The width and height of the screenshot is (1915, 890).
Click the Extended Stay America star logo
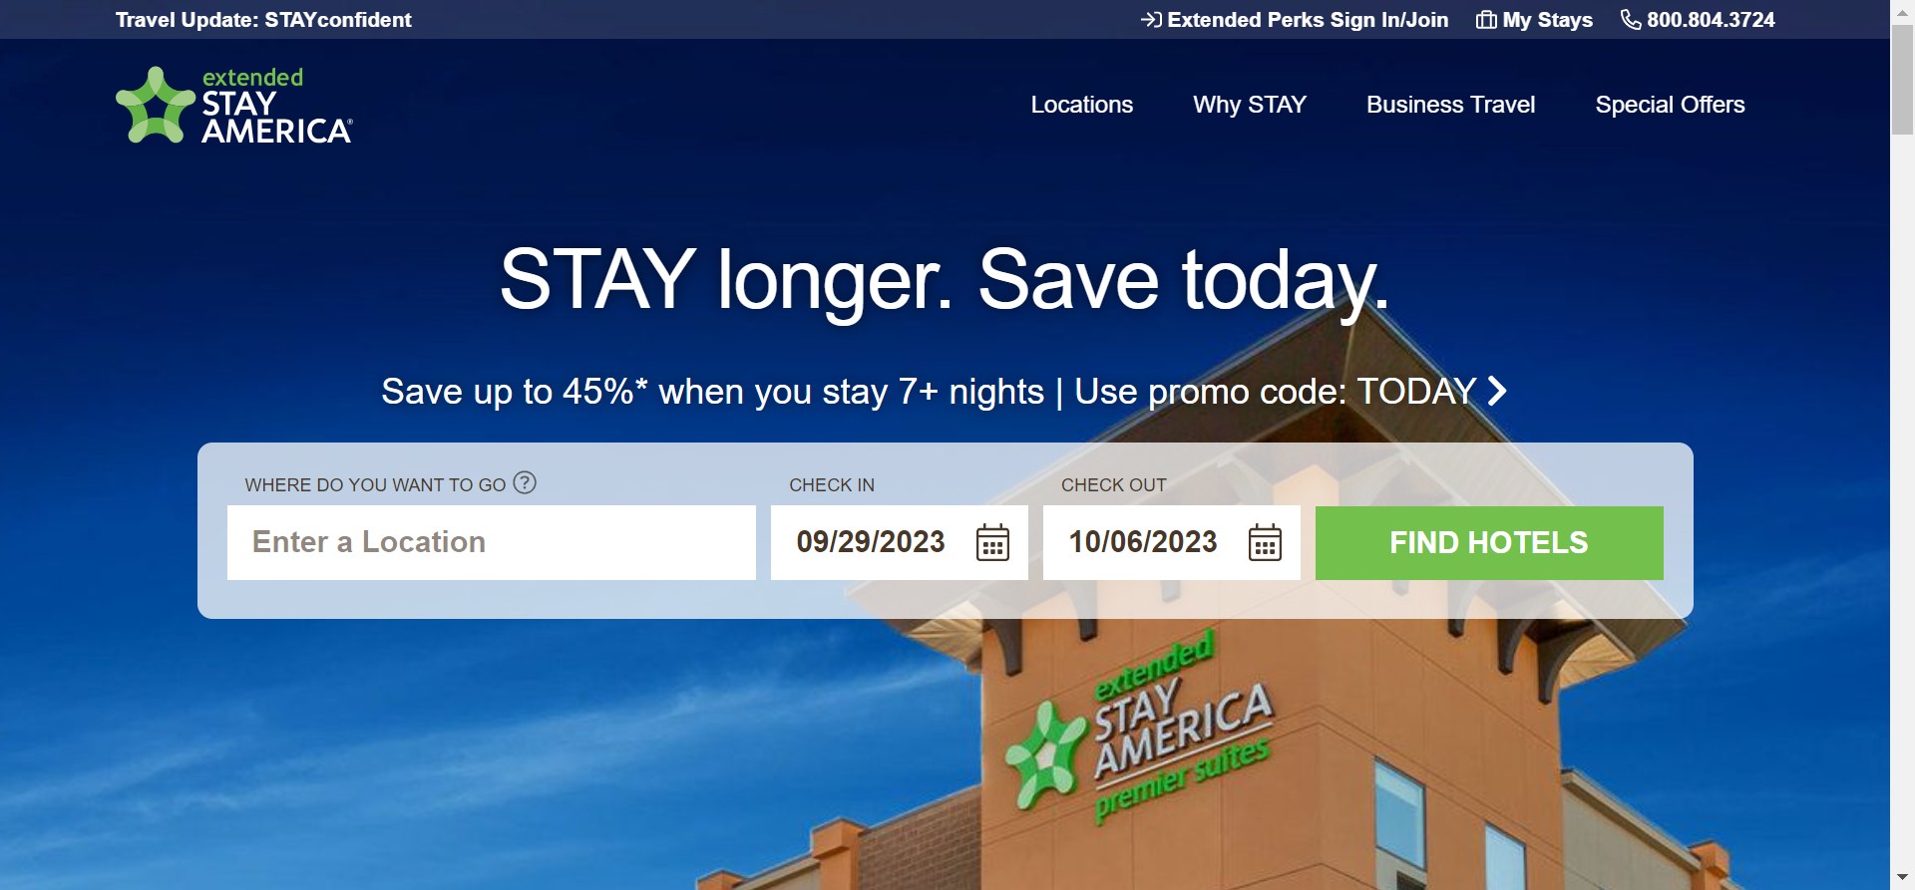[156, 106]
